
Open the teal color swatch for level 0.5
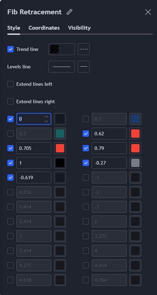(x=60, y=134)
